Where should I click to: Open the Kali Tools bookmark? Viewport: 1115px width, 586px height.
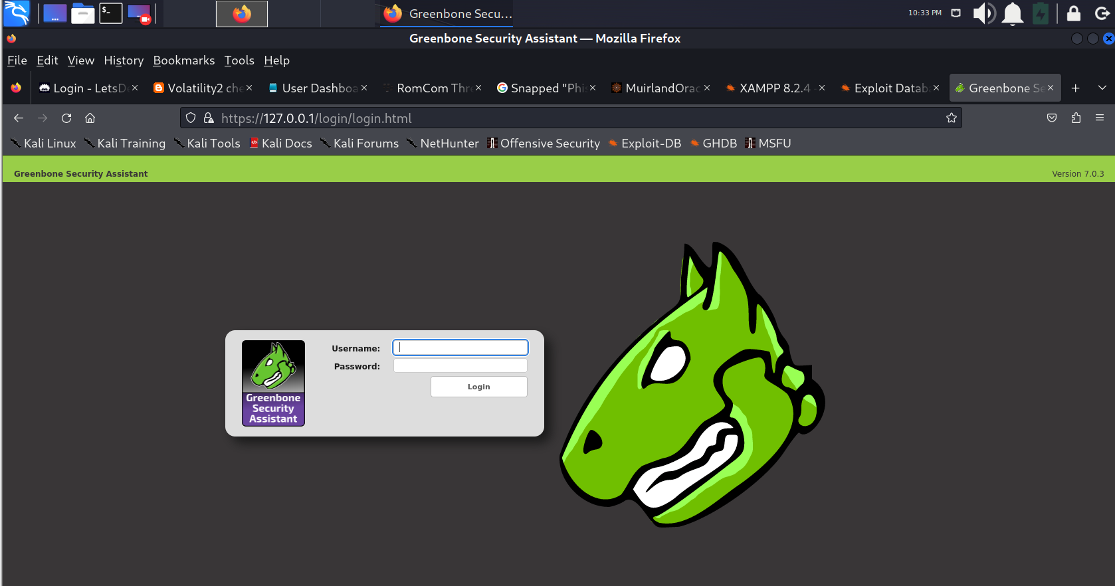coord(207,144)
